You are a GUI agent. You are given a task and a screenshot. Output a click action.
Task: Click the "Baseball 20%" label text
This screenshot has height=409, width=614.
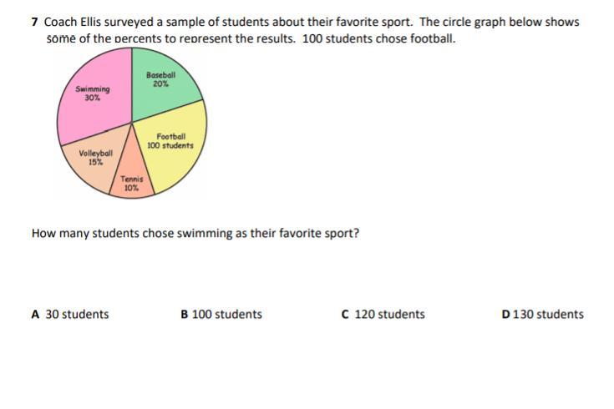tap(161, 79)
